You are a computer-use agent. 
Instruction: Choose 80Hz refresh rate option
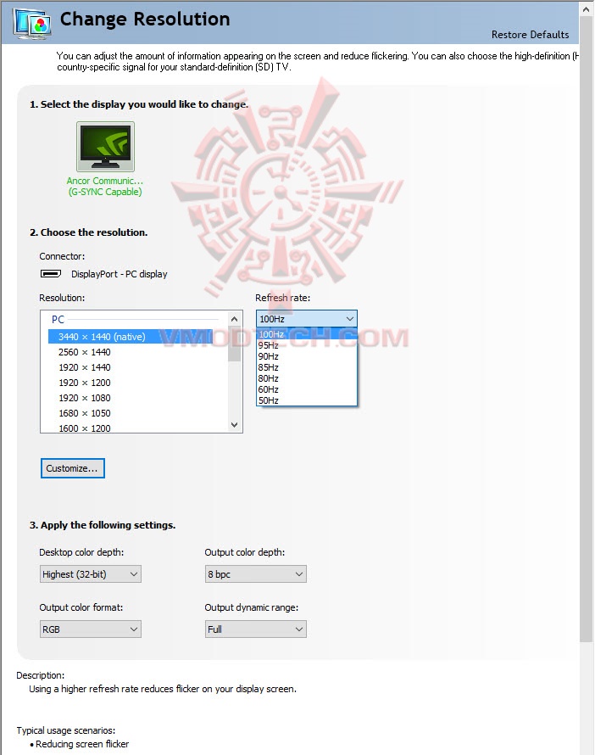point(306,378)
